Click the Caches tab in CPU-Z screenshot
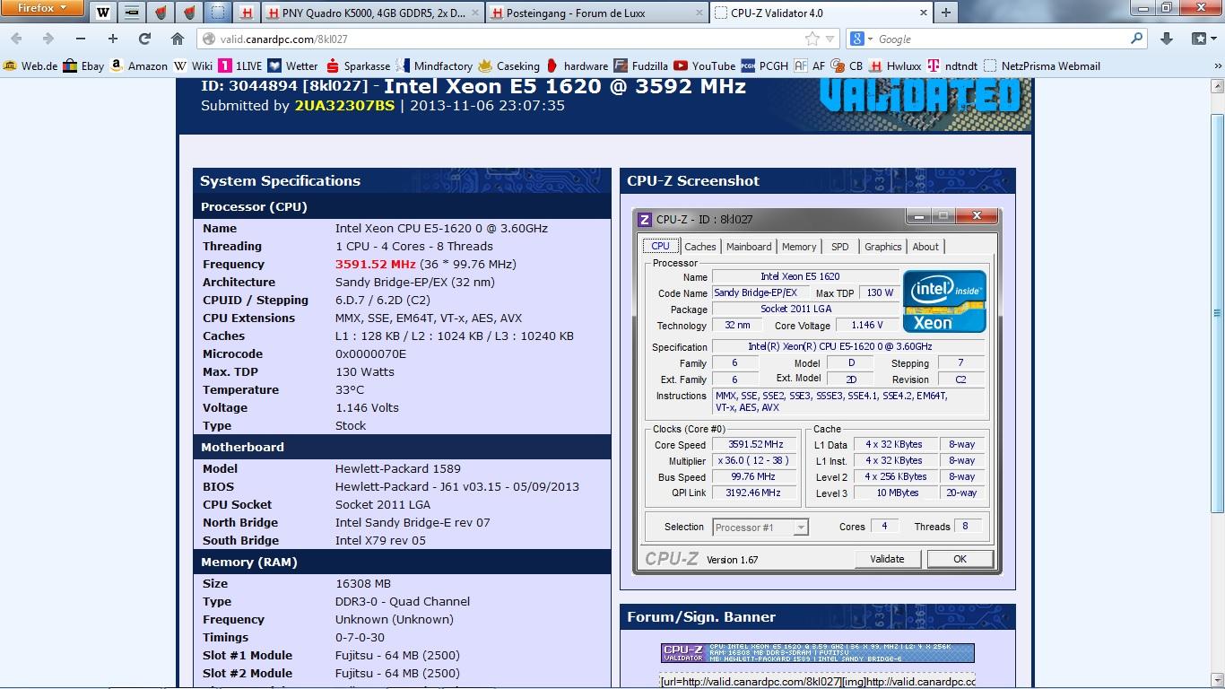This screenshot has height=689, width=1225. pyautogui.click(x=700, y=247)
